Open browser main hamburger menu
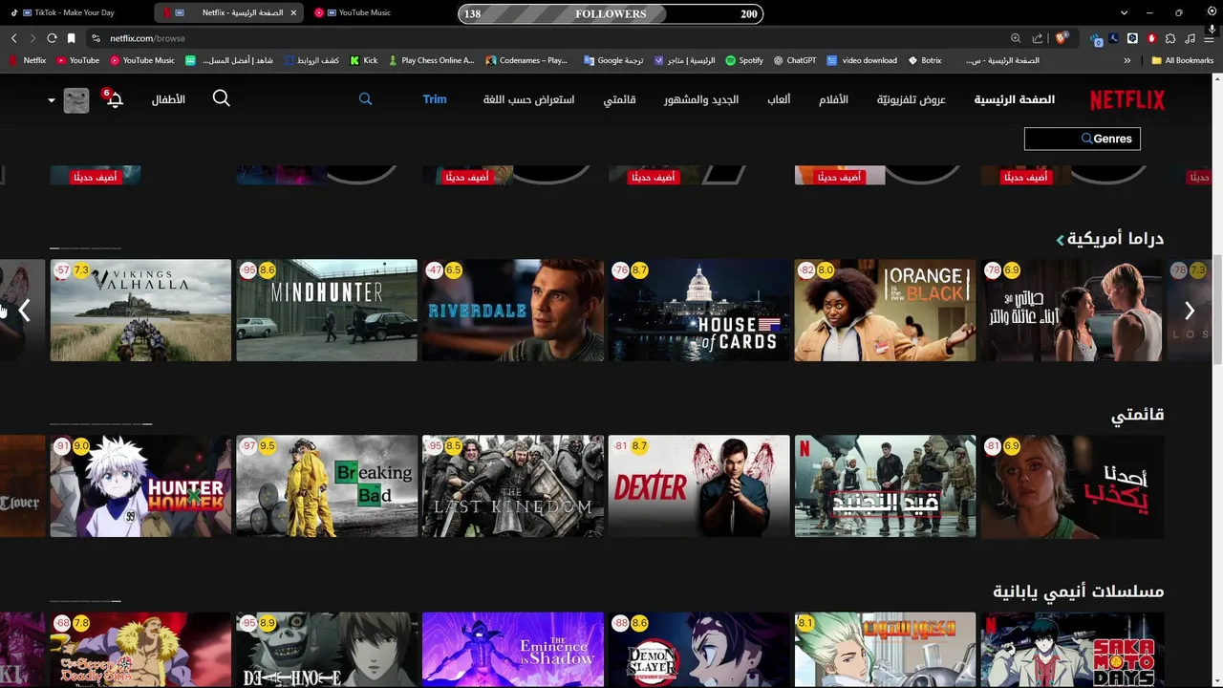The height and width of the screenshot is (688, 1223). [1210, 38]
